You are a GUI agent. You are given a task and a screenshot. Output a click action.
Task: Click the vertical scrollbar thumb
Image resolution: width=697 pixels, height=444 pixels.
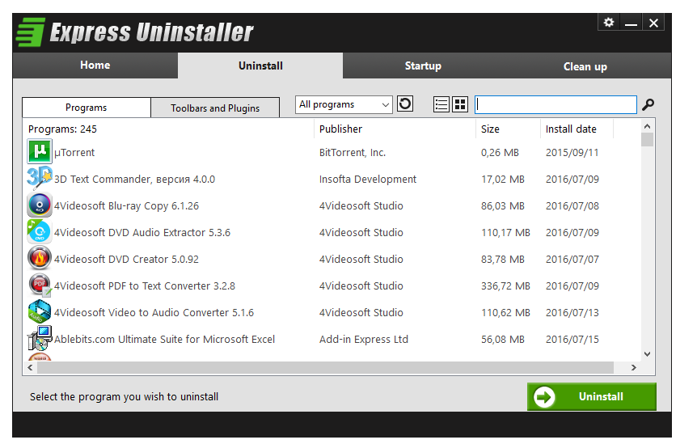tap(647, 140)
